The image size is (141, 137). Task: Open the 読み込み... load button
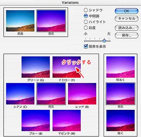click(x=127, y=28)
